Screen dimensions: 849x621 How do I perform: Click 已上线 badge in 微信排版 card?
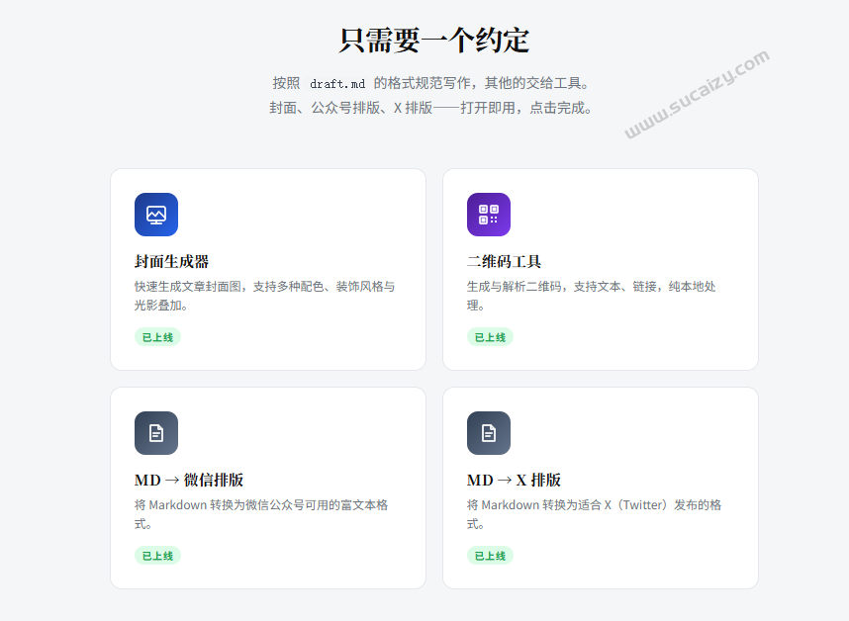pos(157,556)
